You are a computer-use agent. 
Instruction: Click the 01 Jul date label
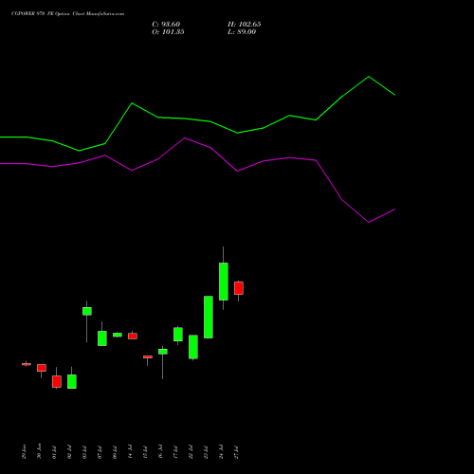tap(55, 452)
